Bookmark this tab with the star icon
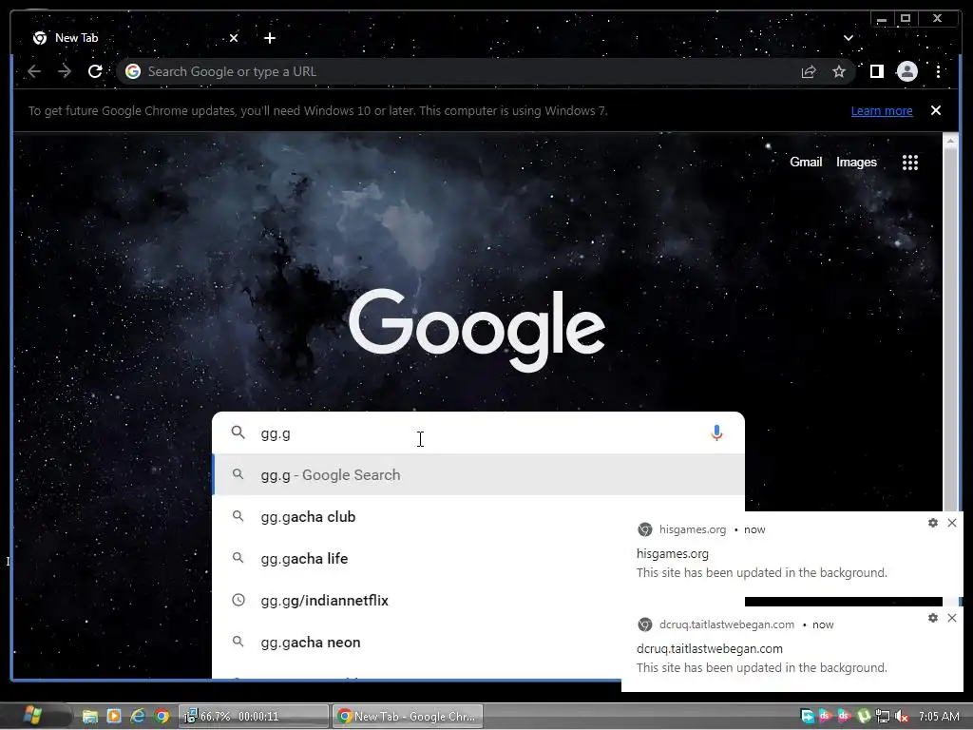Viewport: 973px width, 730px height. coord(839,71)
